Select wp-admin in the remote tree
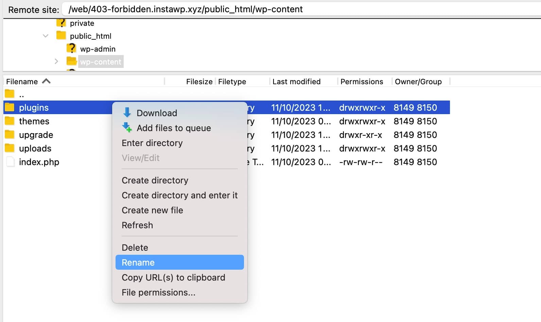 (98, 49)
